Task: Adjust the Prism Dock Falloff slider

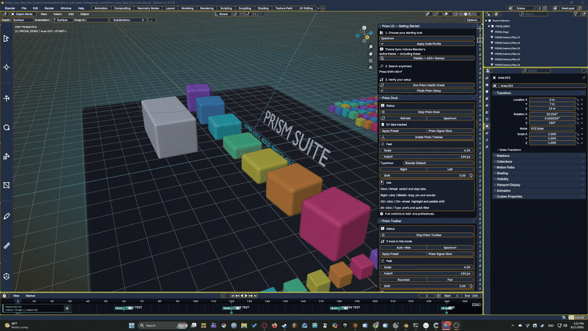Action: [427, 157]
